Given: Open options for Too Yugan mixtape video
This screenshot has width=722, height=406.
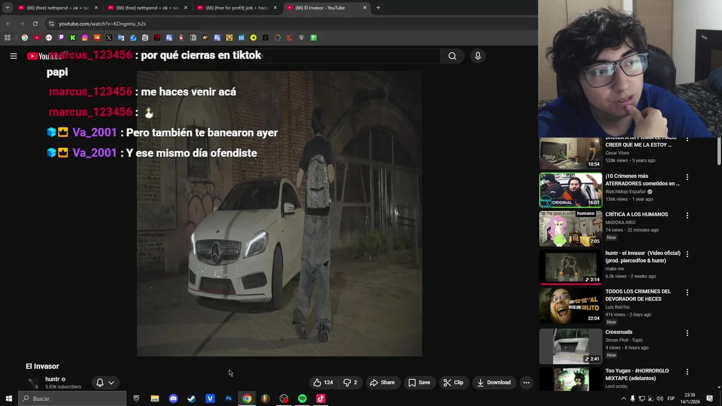Looking at the screenshot, I should pyautogui.click(x=687, y=372).
